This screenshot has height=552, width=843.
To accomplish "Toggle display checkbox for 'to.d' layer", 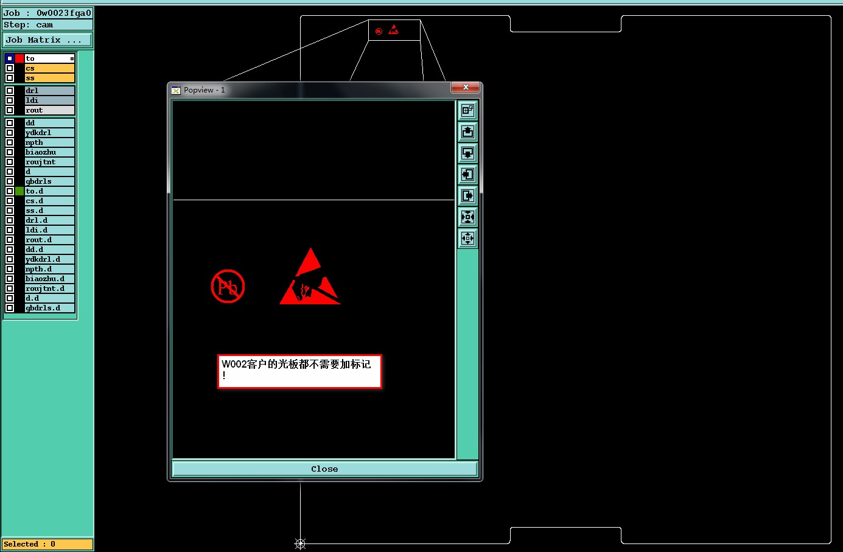I will [x=10, y=191].
